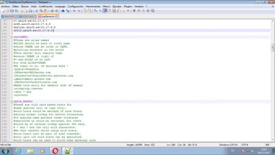The image size is (275, 155).
Task: Open the Editar menu
Action: 15,6
